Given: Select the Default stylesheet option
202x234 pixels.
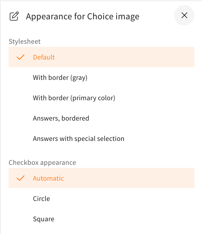Looking at the screenshot, I should pyautogui.click(x=44, y=57).
